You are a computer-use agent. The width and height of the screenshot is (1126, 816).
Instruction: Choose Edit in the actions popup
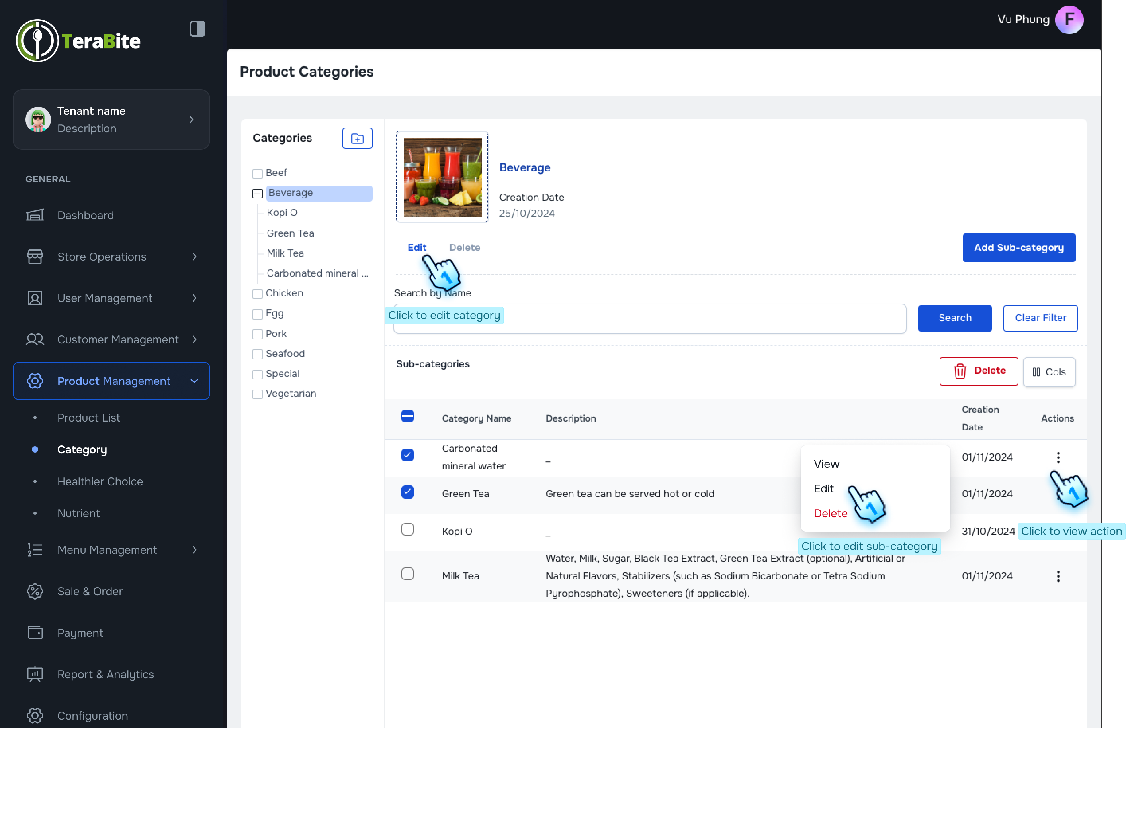[823, 488]
